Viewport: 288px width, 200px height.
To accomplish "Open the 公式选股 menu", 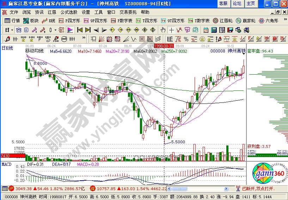I will coord(69,12).
